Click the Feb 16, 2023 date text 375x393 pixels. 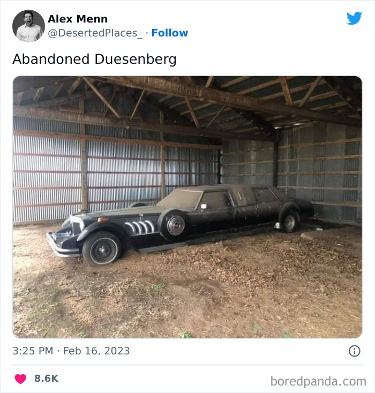pos(96,351)
